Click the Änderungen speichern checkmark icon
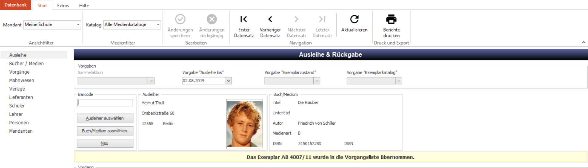The height and width of the screenshot is (168, 588). click(x=180, y=19)
